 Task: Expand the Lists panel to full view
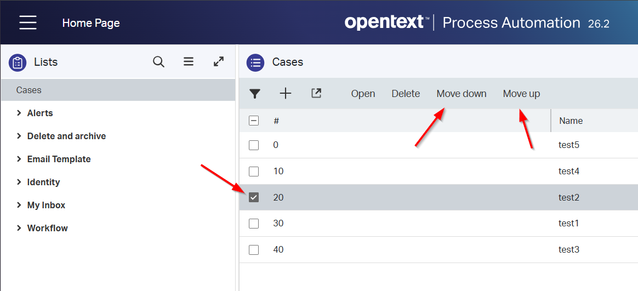(219, 61)
